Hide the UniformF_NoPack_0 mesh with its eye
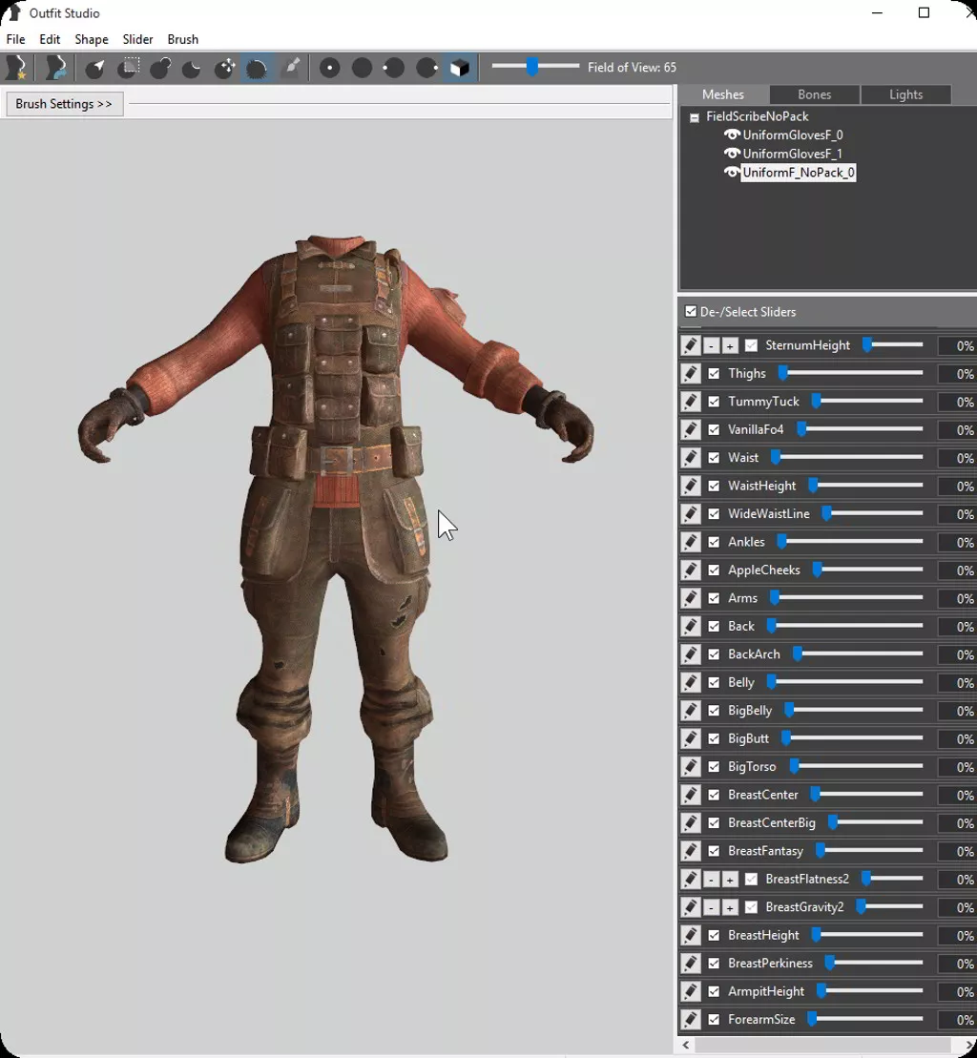 732,173
